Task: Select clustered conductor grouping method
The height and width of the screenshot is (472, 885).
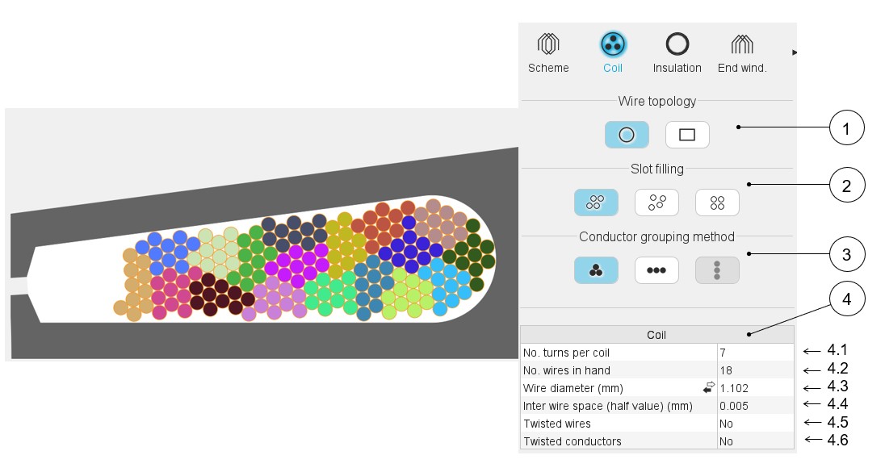Action: [x=596, y=270]
